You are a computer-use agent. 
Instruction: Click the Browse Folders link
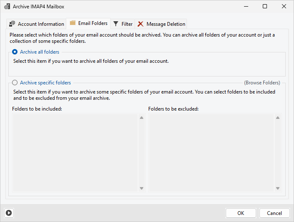262,83
